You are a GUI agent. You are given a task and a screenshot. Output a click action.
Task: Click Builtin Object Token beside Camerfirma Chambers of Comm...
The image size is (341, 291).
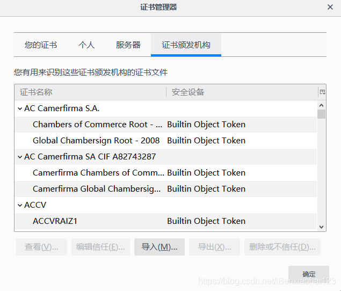tap(206, 173)
